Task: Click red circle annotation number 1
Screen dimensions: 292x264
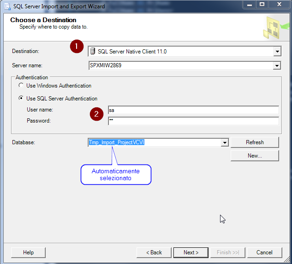Action: (x=76, y=47)
